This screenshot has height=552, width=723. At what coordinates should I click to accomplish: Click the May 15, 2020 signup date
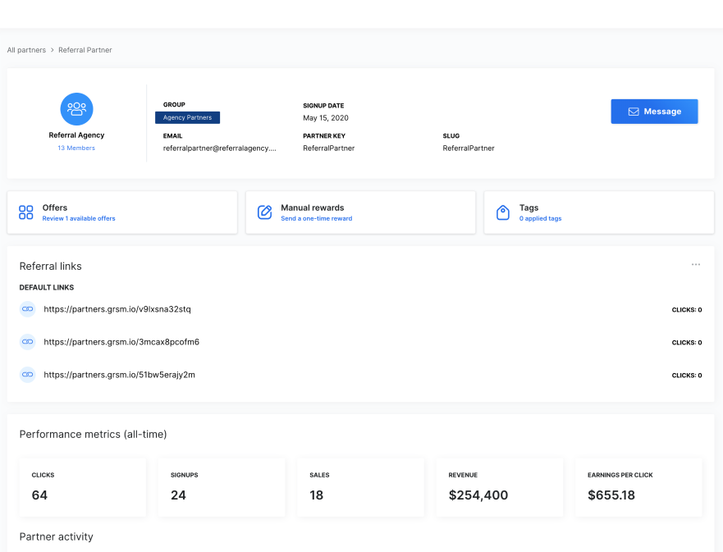tap(326, 118)
